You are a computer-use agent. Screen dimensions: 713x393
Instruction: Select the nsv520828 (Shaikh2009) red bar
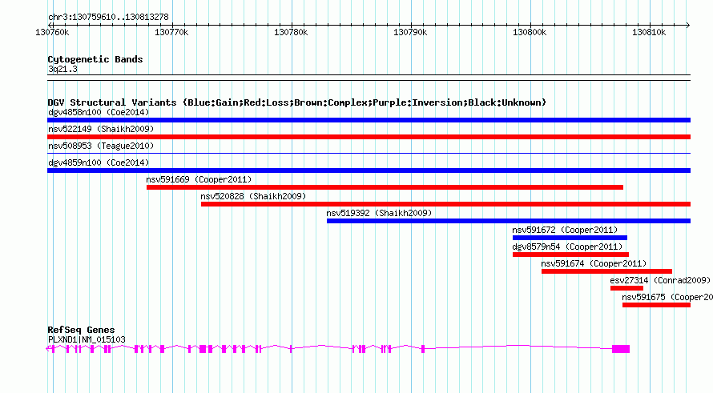pos(445,204)
